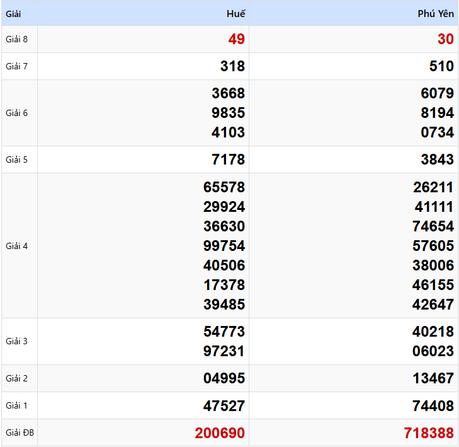
Task: Click Phú Yên Giải 2 number 13467
Action: [x=433, y=378]
